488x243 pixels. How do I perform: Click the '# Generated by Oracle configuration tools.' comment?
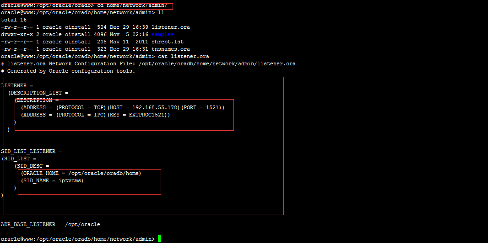click(68, 71)
